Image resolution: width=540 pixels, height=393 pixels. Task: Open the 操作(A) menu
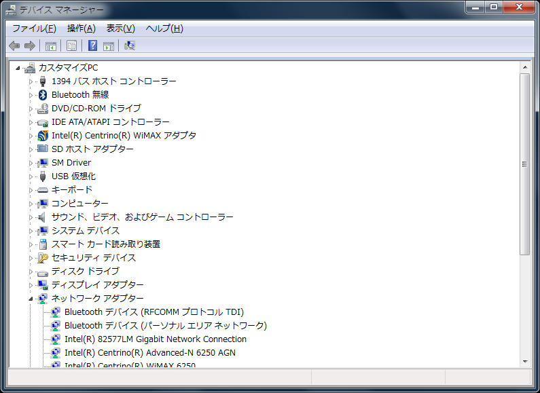coord(82,29)
